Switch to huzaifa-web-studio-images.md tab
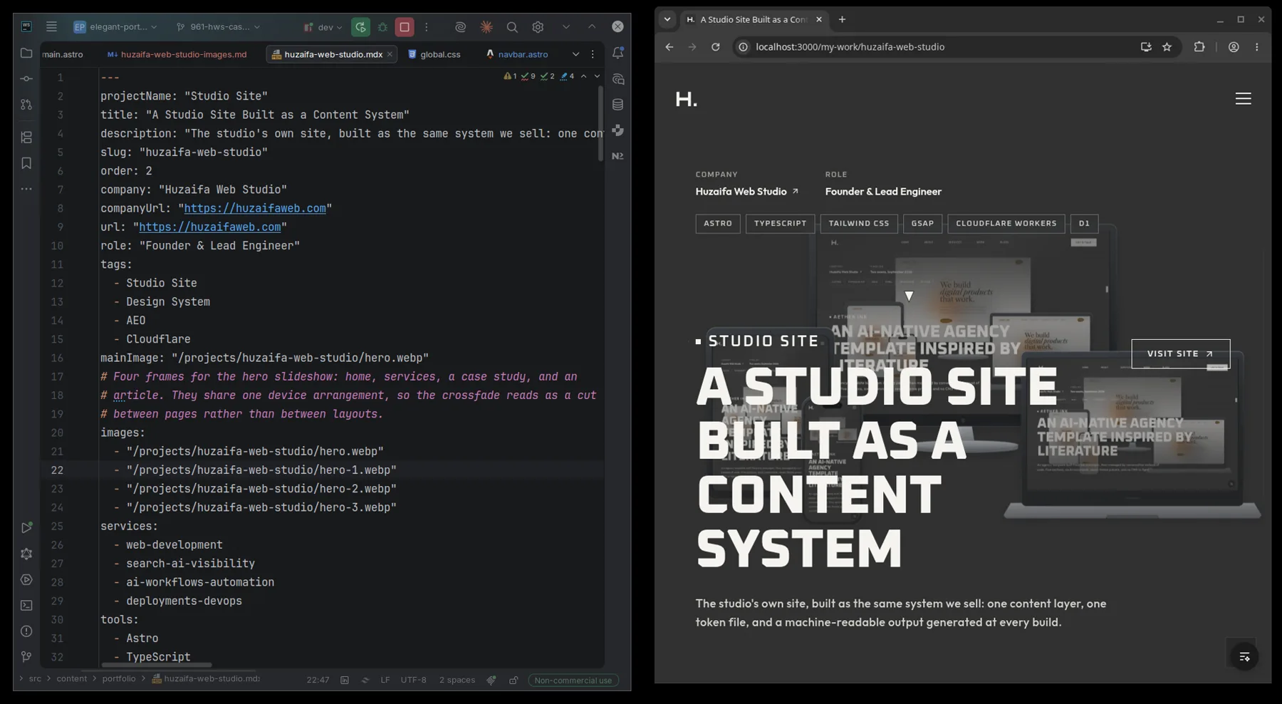1282x704 pixels. 177,54
